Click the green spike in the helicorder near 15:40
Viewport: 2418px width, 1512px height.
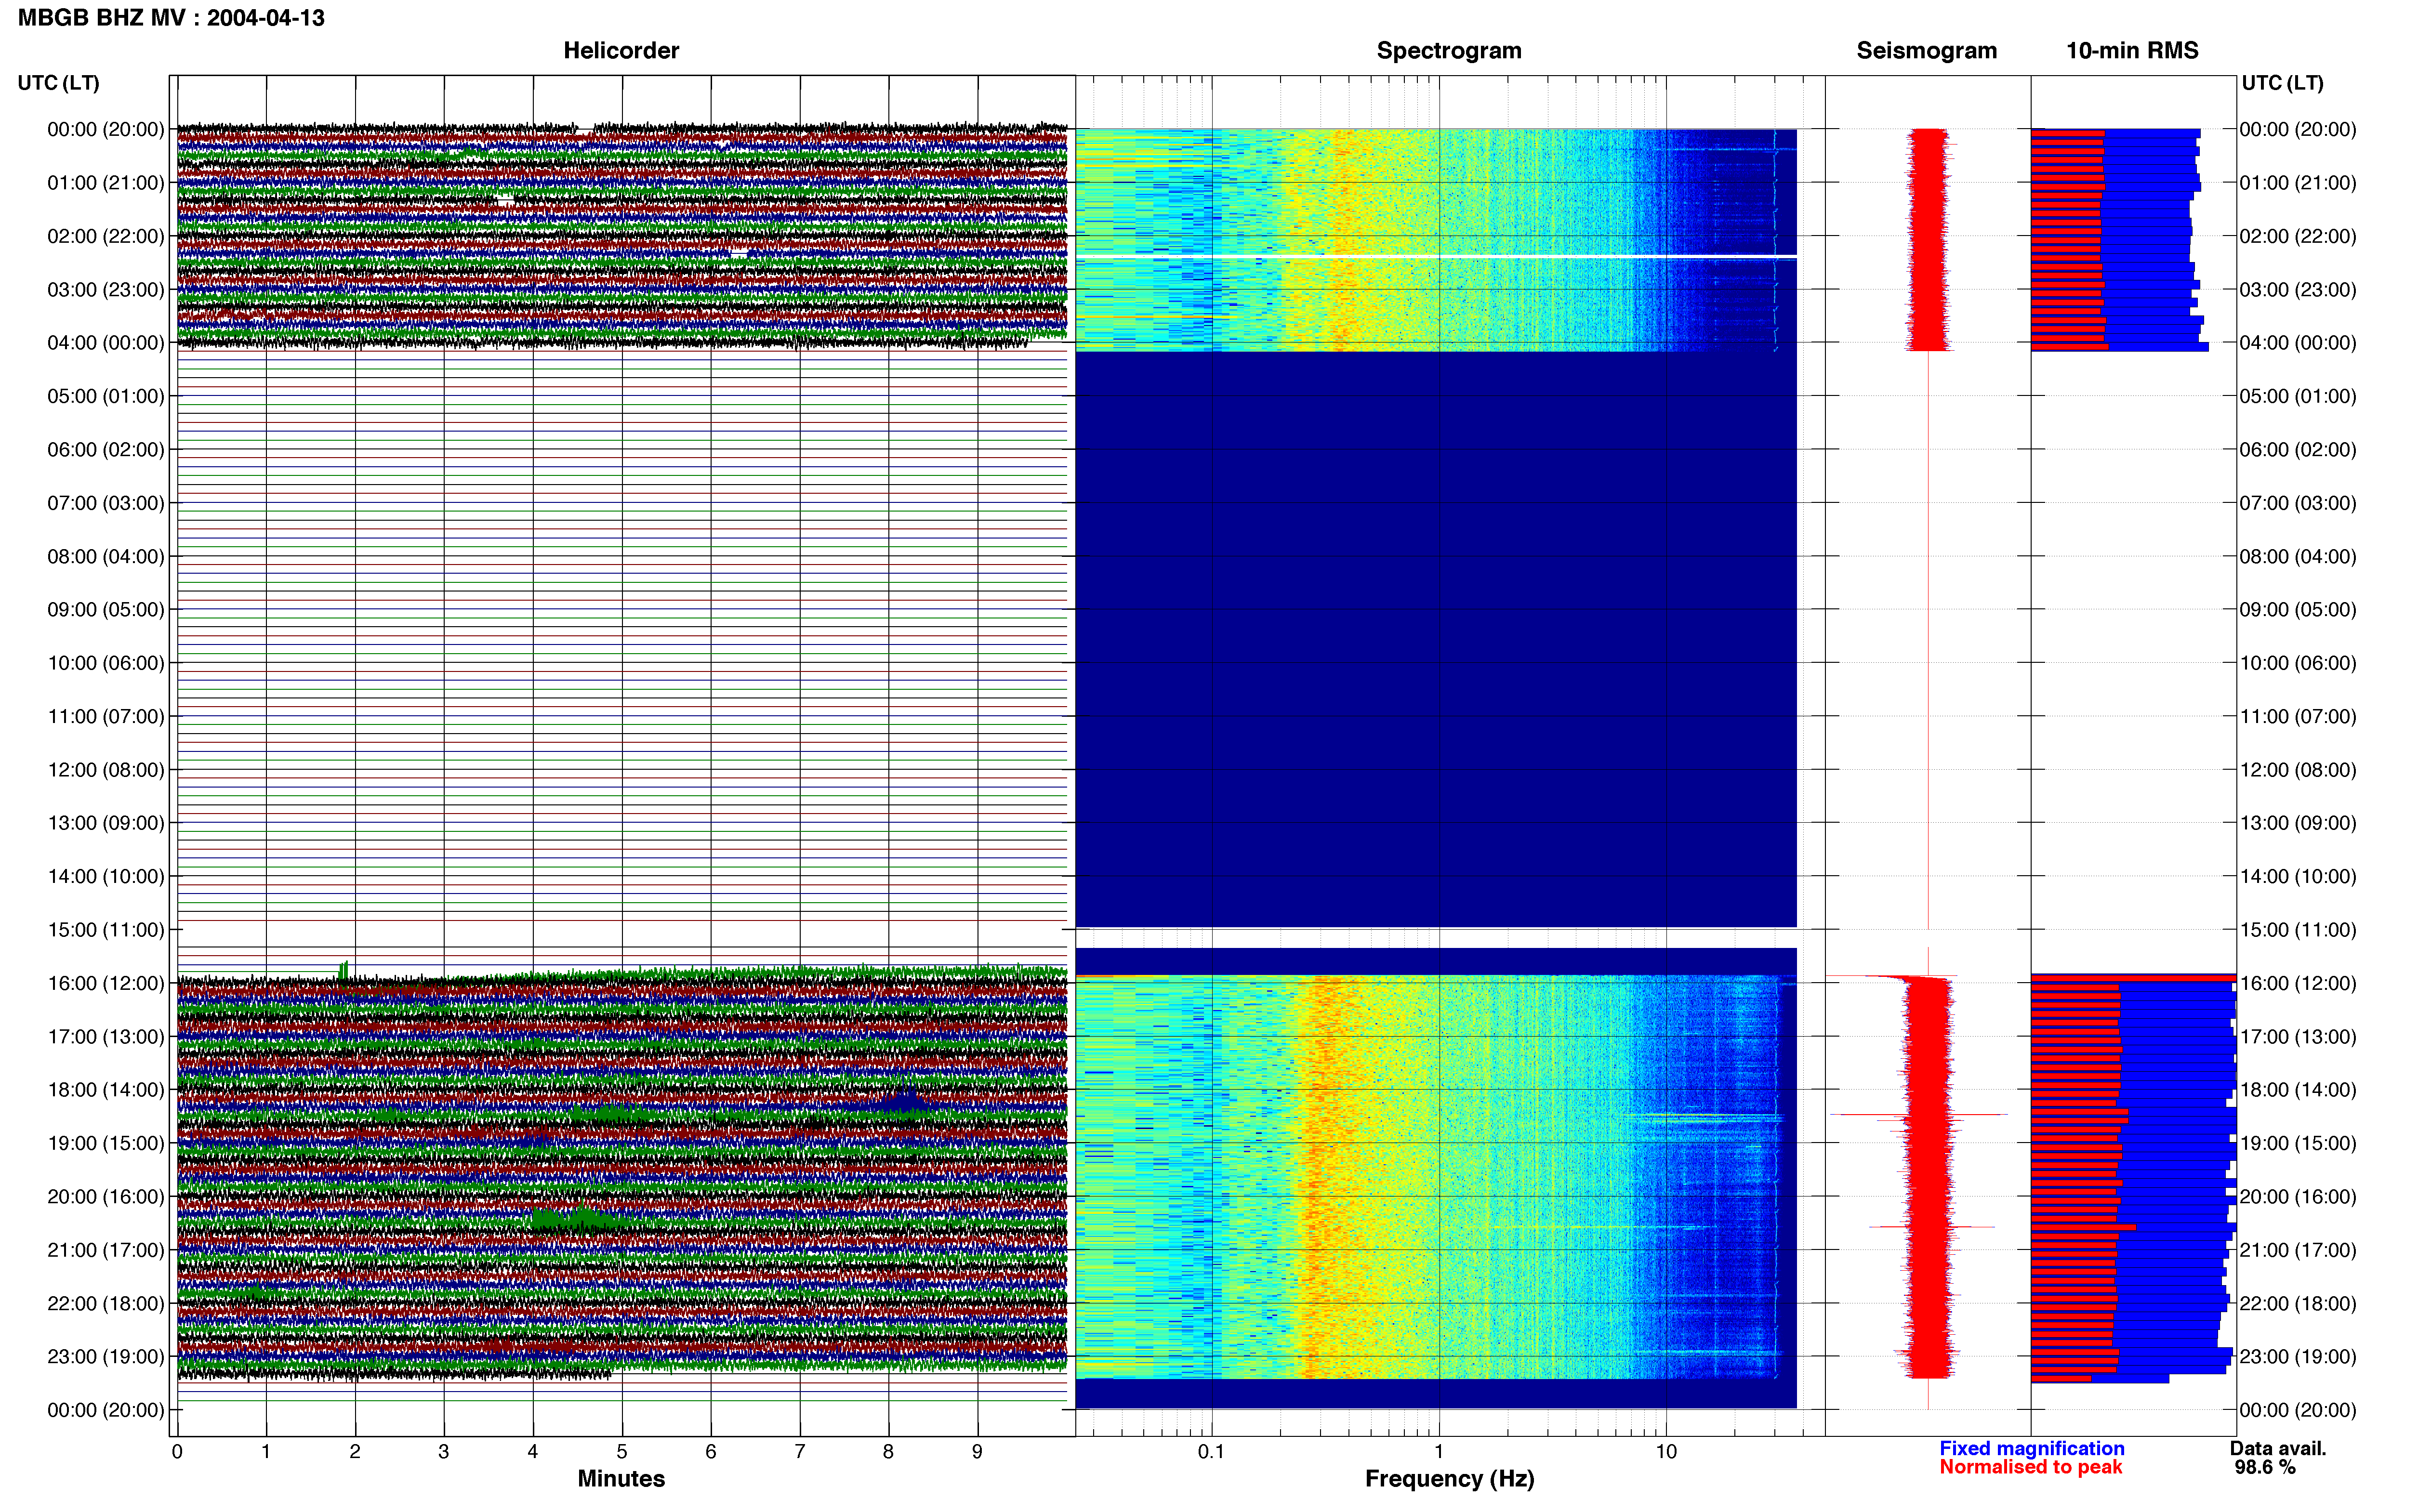point(343,971)
